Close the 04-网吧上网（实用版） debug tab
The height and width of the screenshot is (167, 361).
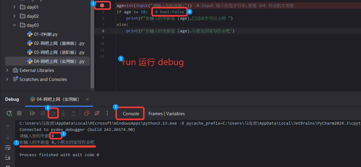pyautogui.click(x=87, y=99)
